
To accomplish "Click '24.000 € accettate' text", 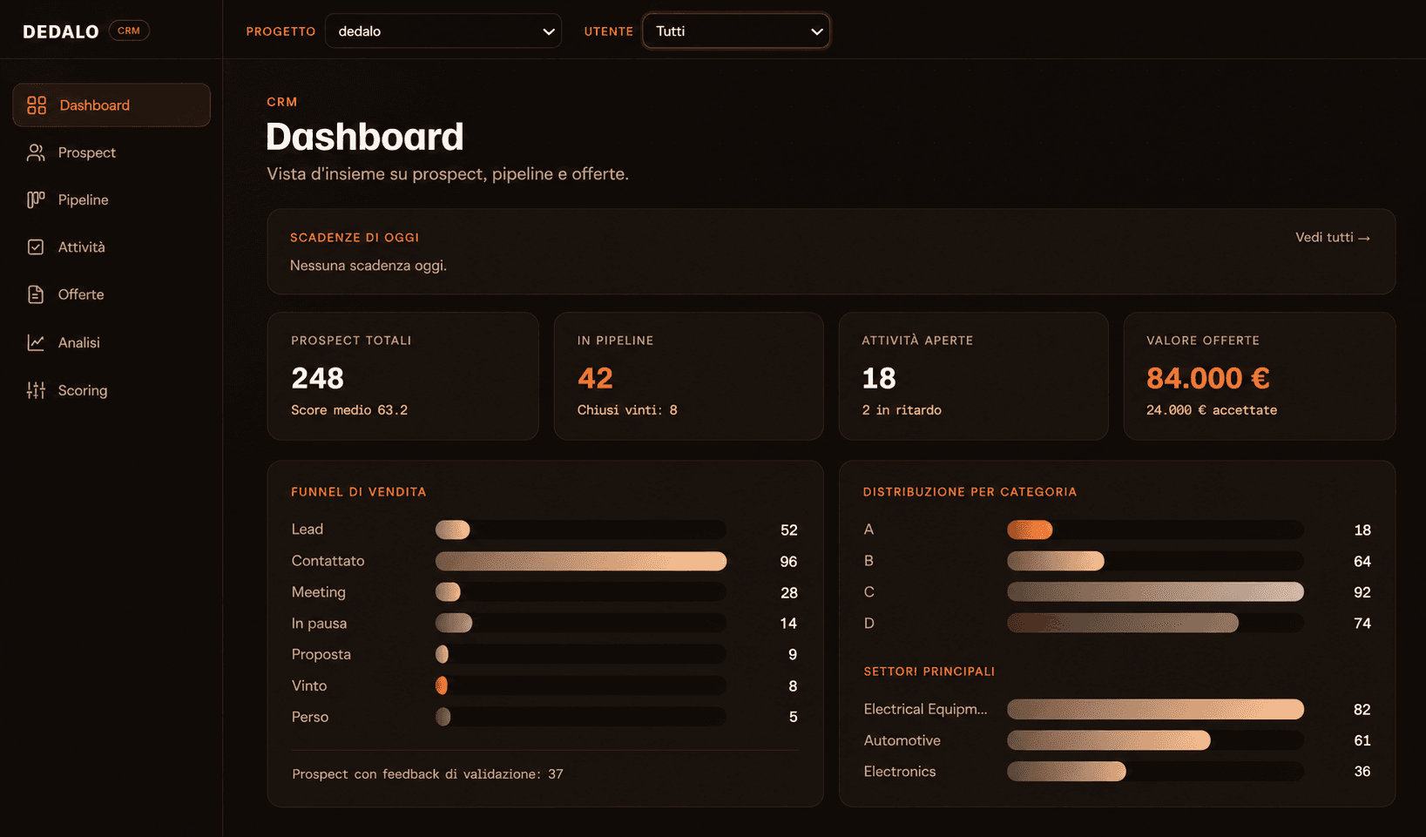I will pyautogui.click(x=1212, y=410).
